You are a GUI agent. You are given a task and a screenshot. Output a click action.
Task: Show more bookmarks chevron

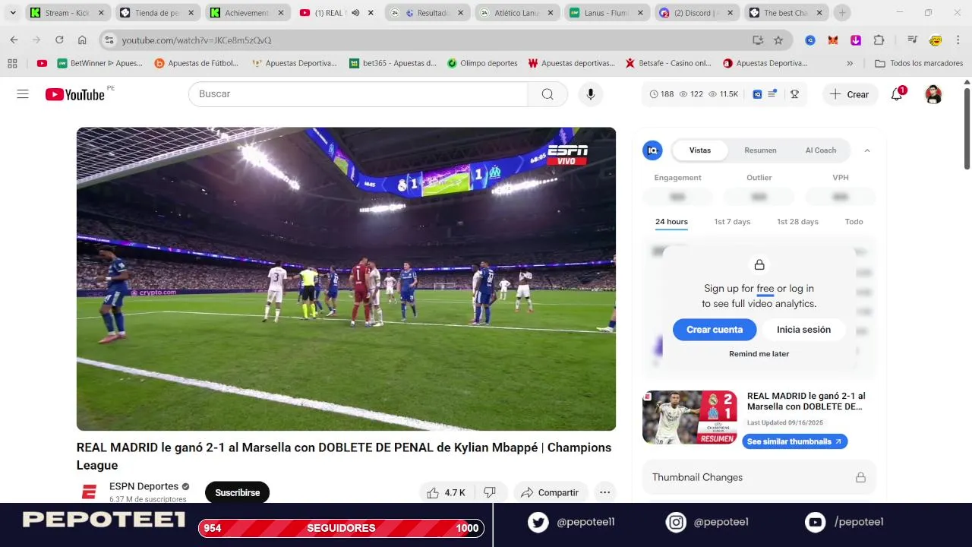pos(850,63)
